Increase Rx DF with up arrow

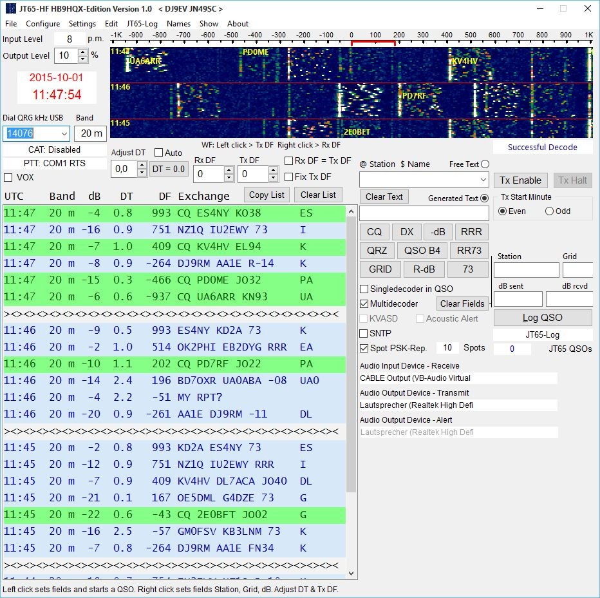(x=229, y=170)
